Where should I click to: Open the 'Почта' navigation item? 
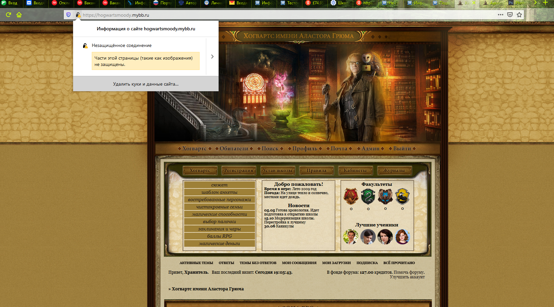tap(339, 149)
